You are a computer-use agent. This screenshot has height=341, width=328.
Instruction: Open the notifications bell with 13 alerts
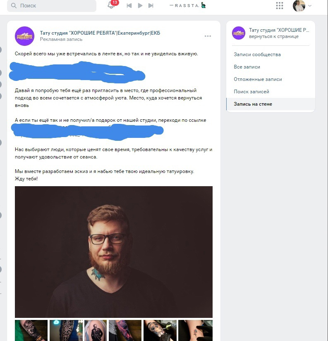pyautogui.click(x=111, y=5)
